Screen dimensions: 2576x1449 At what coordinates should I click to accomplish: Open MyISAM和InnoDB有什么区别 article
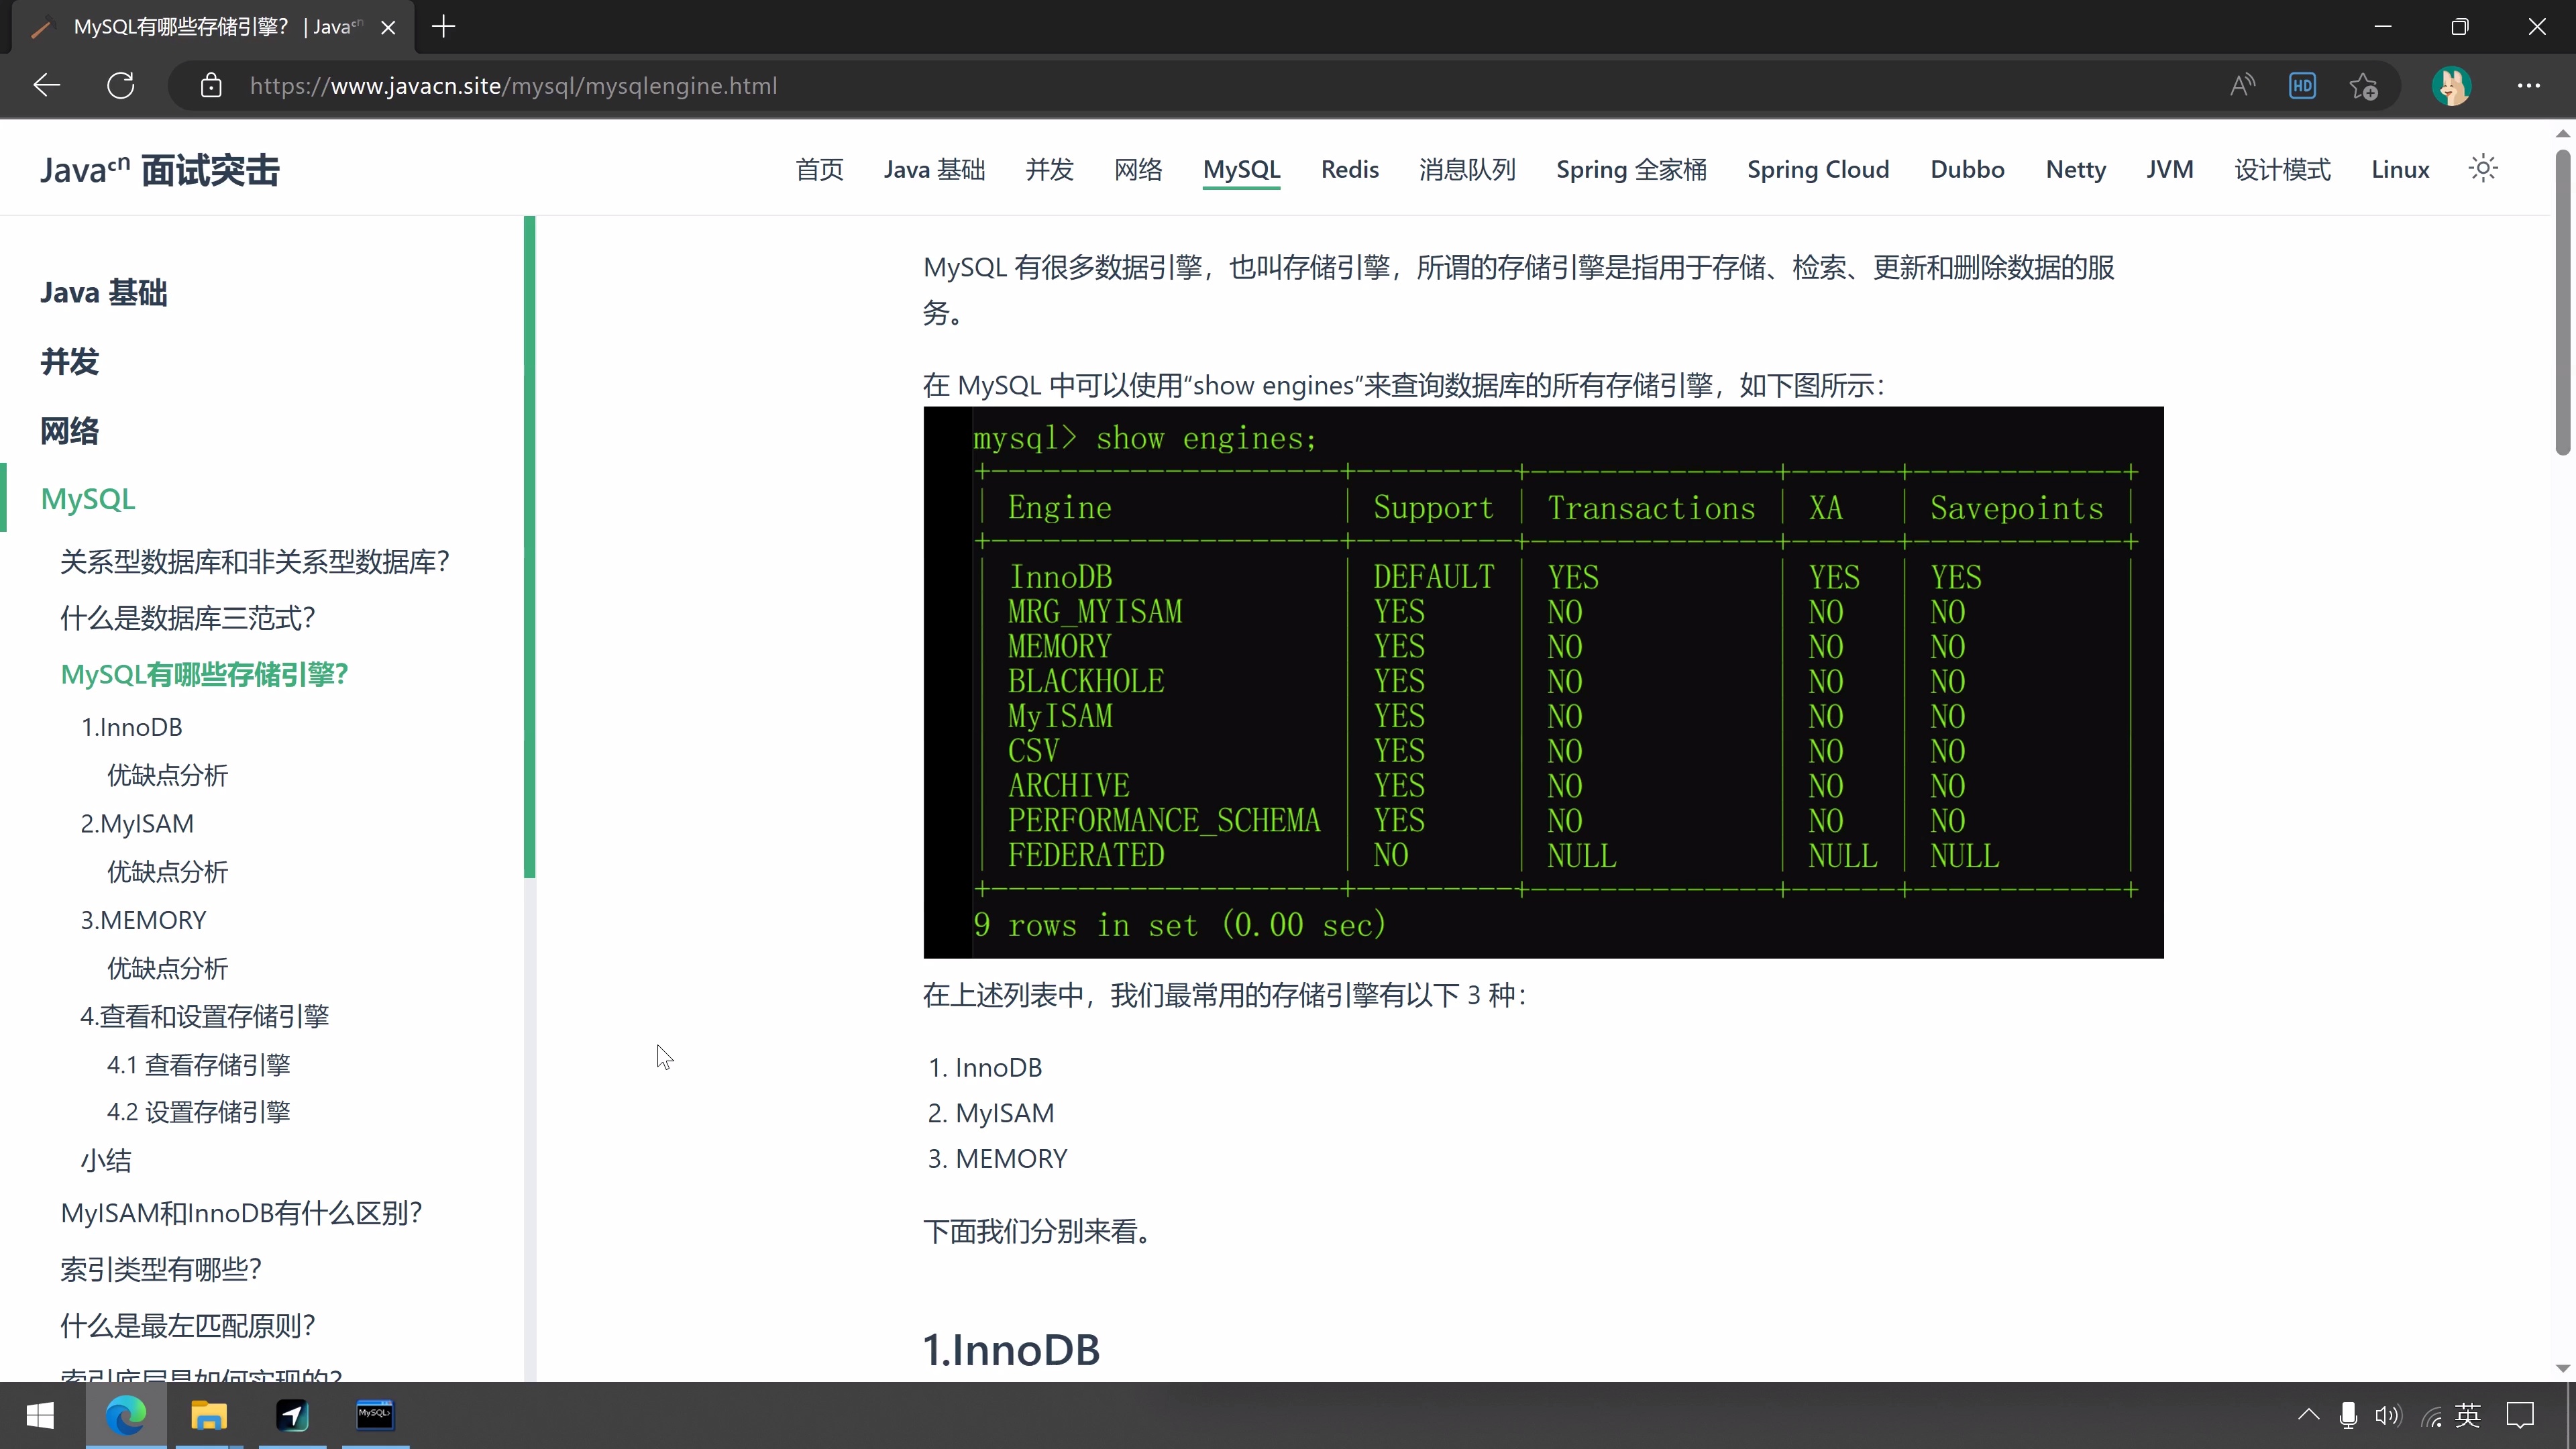click(241, 1212)
